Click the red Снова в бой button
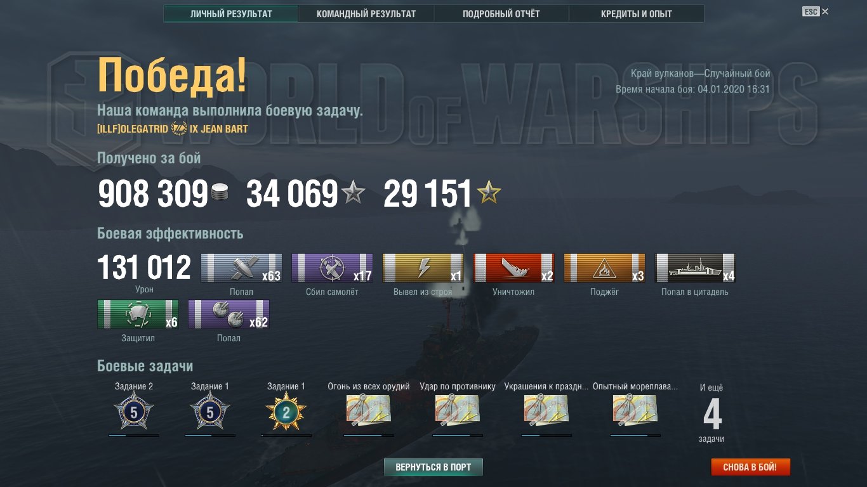This screenshot has height=487, width=867. point(751,467)
